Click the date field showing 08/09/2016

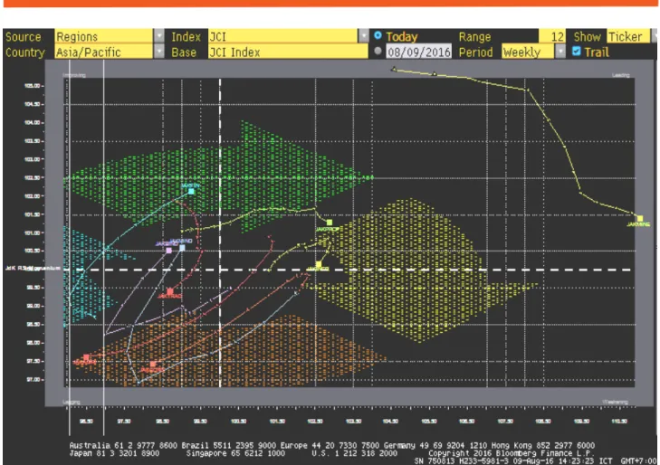click(419, 52)
